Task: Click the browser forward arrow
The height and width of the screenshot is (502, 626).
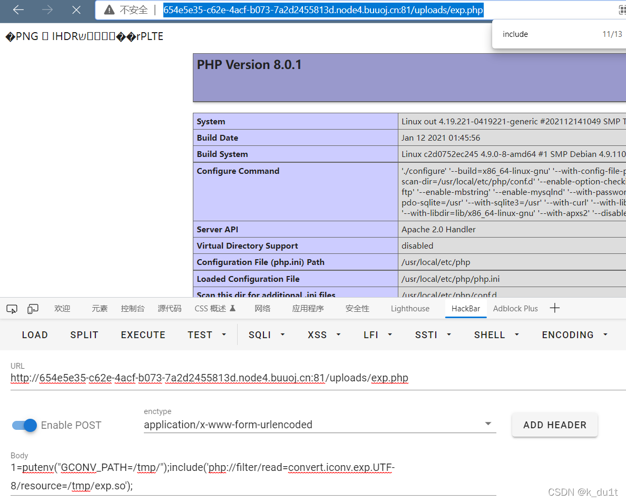Action: [47, 9]
